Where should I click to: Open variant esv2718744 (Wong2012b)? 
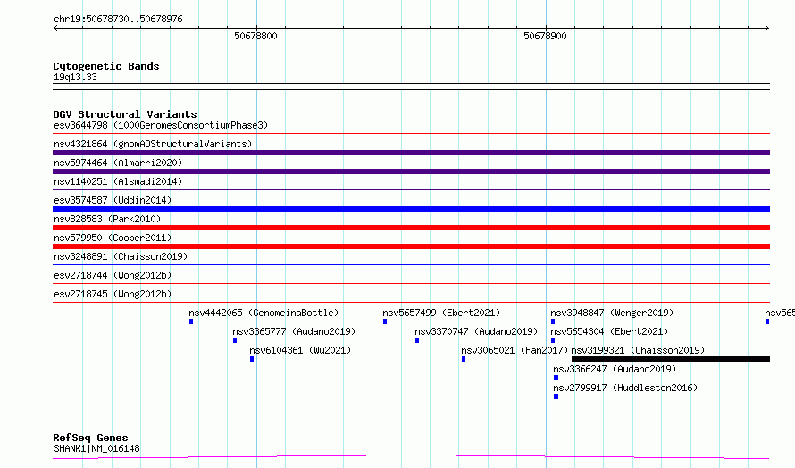pos(113,275)
